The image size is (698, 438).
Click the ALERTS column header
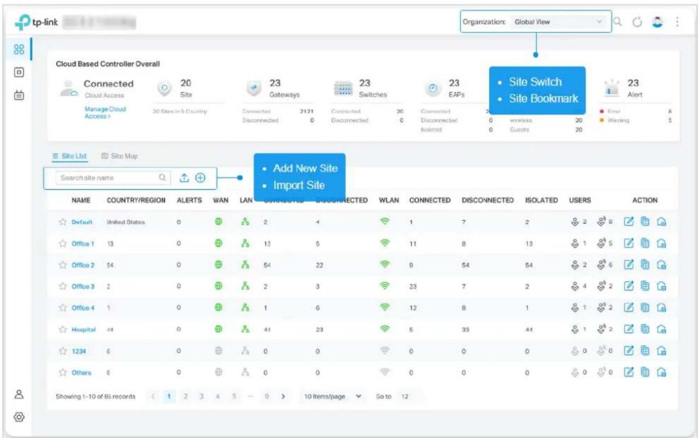click(x=188, y=200)
